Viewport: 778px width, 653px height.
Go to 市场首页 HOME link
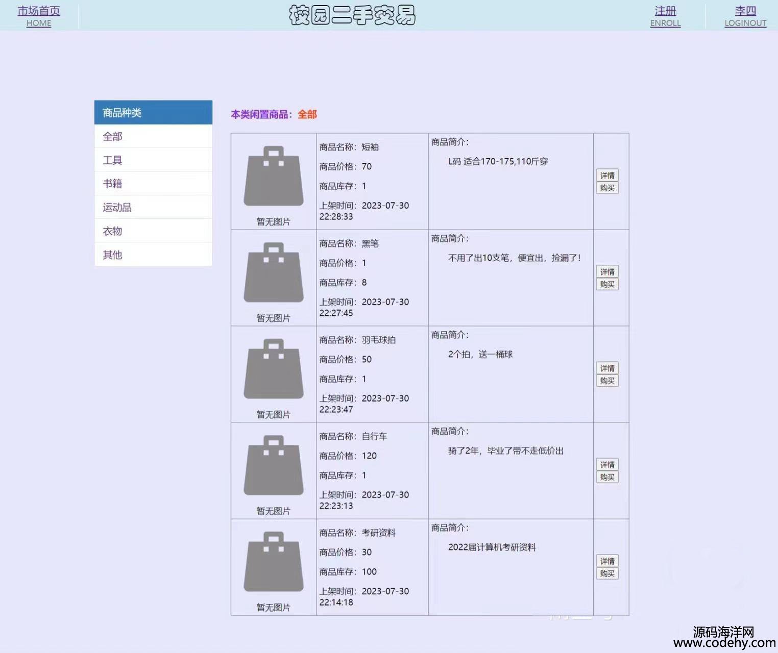pyautogui.click(x=39, y=16)
